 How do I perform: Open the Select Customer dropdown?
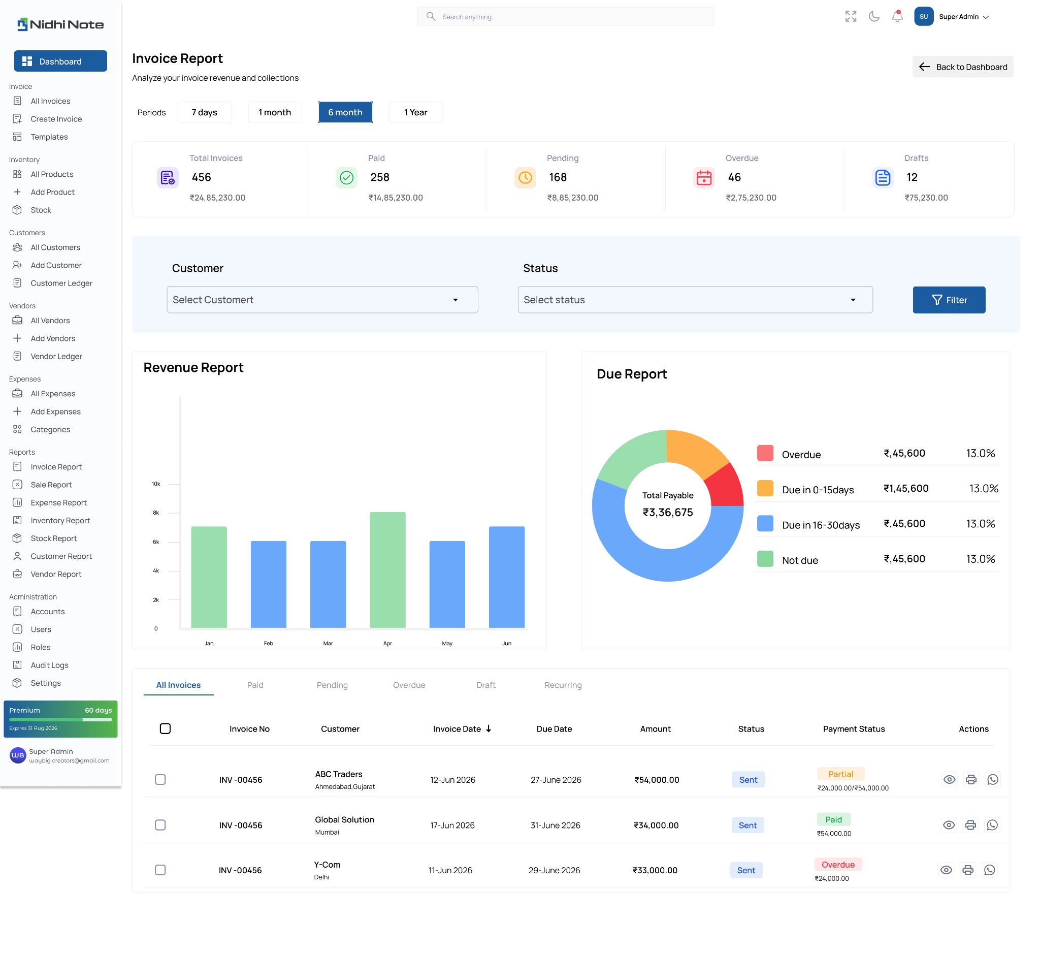click(x=322, y=300)
